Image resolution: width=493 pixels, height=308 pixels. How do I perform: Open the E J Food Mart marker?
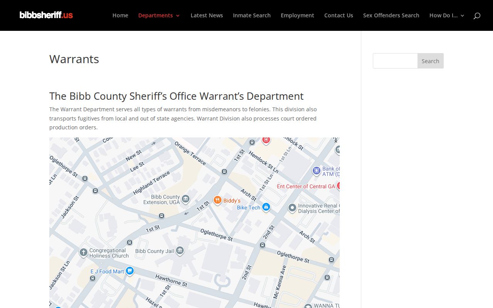(x=130, y=271)
